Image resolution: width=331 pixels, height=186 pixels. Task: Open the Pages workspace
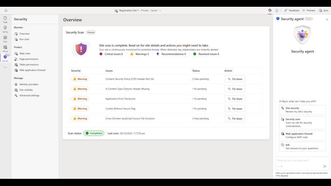[x=5, y=19]
